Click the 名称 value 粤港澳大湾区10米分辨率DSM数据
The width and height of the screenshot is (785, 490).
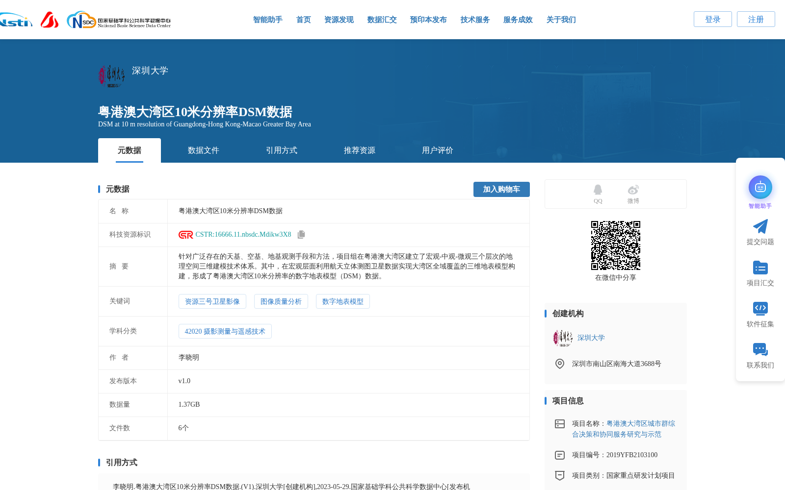[x=231, y=211]
